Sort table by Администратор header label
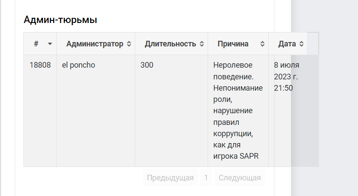358x196 pixels. (95, 44)
